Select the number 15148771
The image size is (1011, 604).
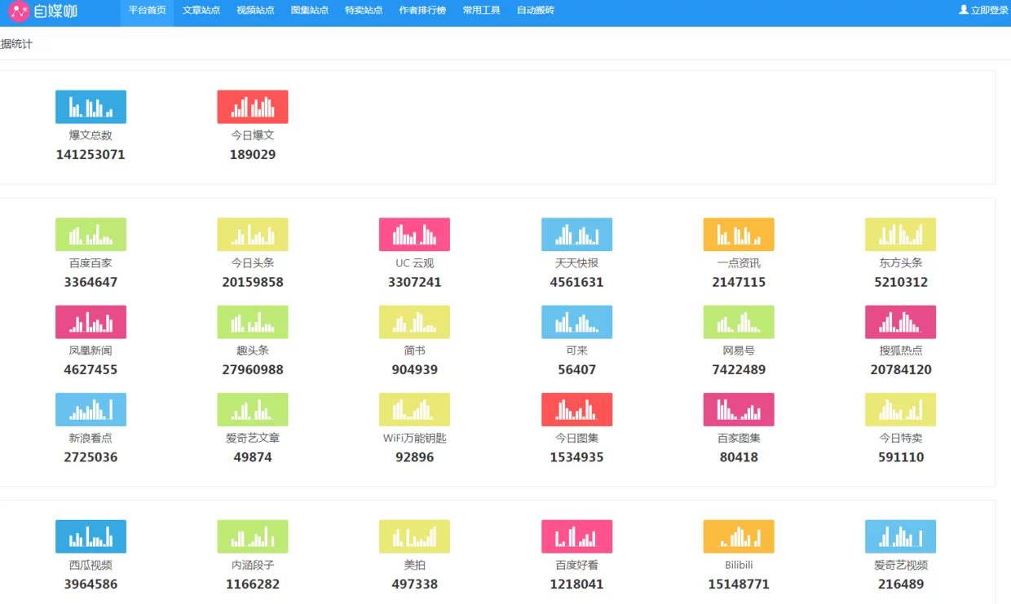coord(739,584)
